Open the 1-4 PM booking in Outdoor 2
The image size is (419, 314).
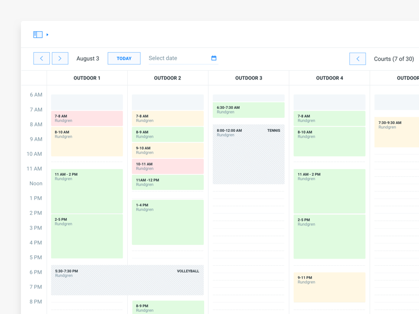(168, 222)
